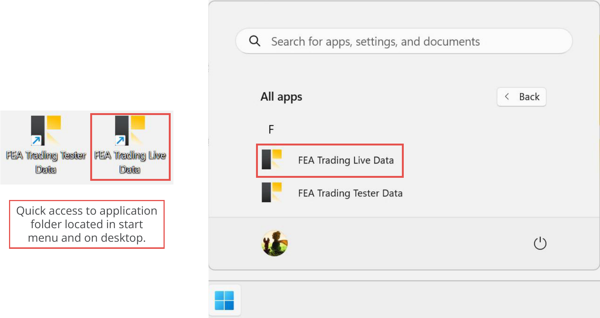Screen dimensions: 600x318
Task: Click the quick access description text box
Action: pyautogui.click(x=87, y=224)
